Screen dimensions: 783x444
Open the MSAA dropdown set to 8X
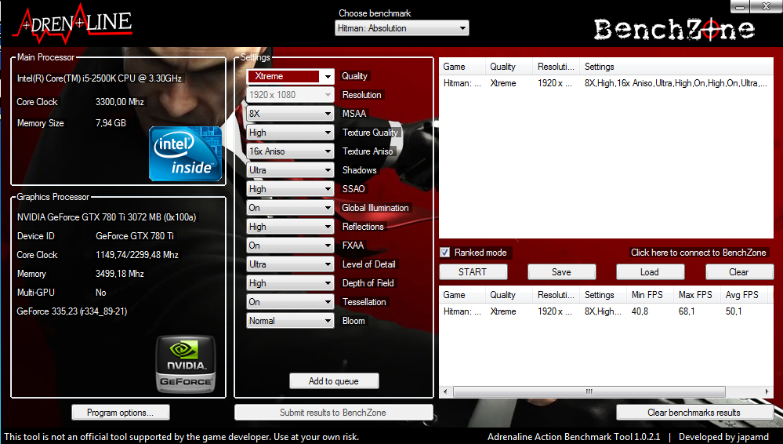(x=290, y=114)
